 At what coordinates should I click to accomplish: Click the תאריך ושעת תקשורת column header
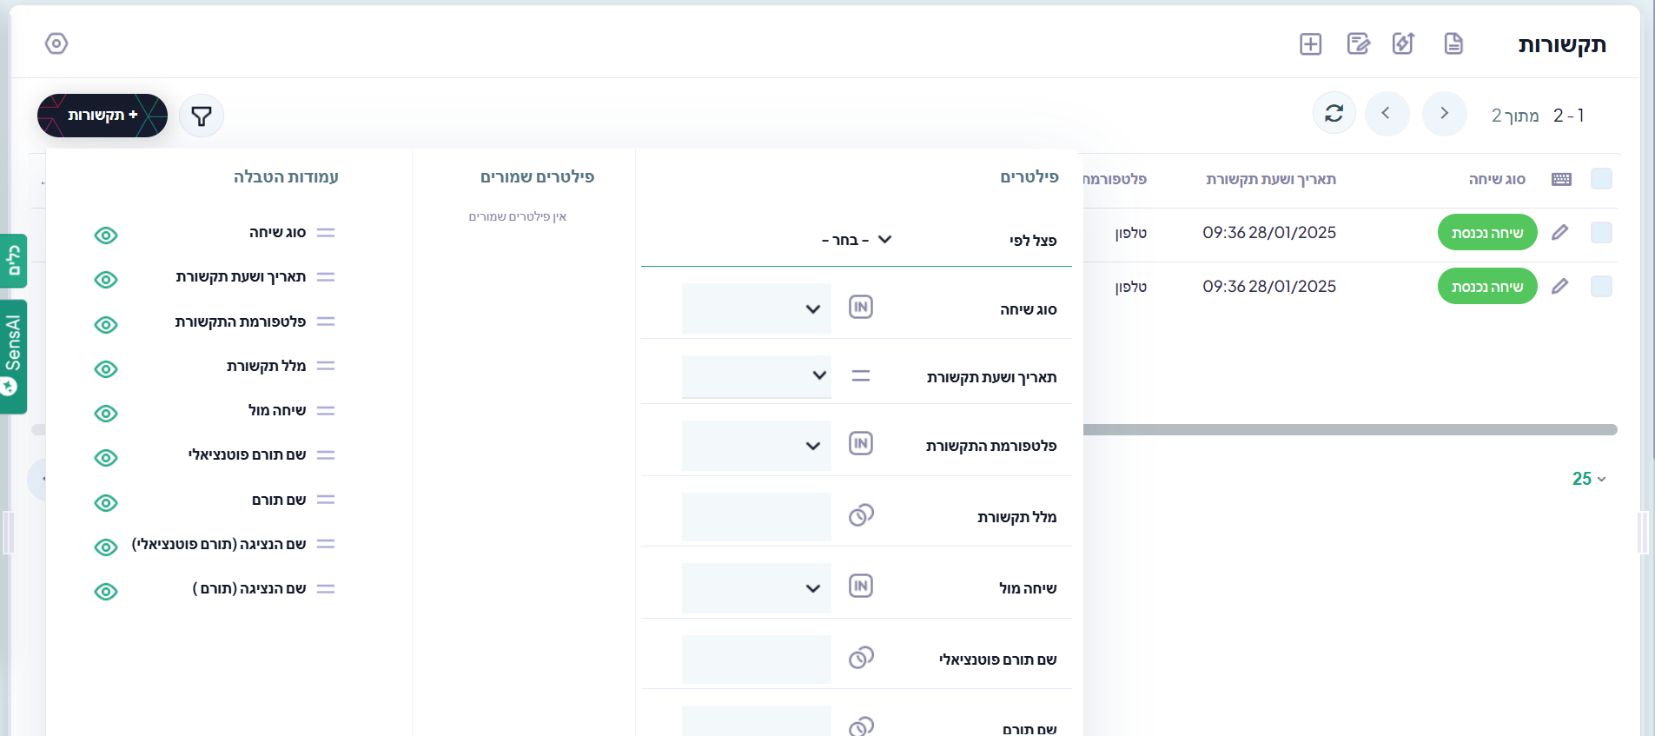coord(1270,179)
